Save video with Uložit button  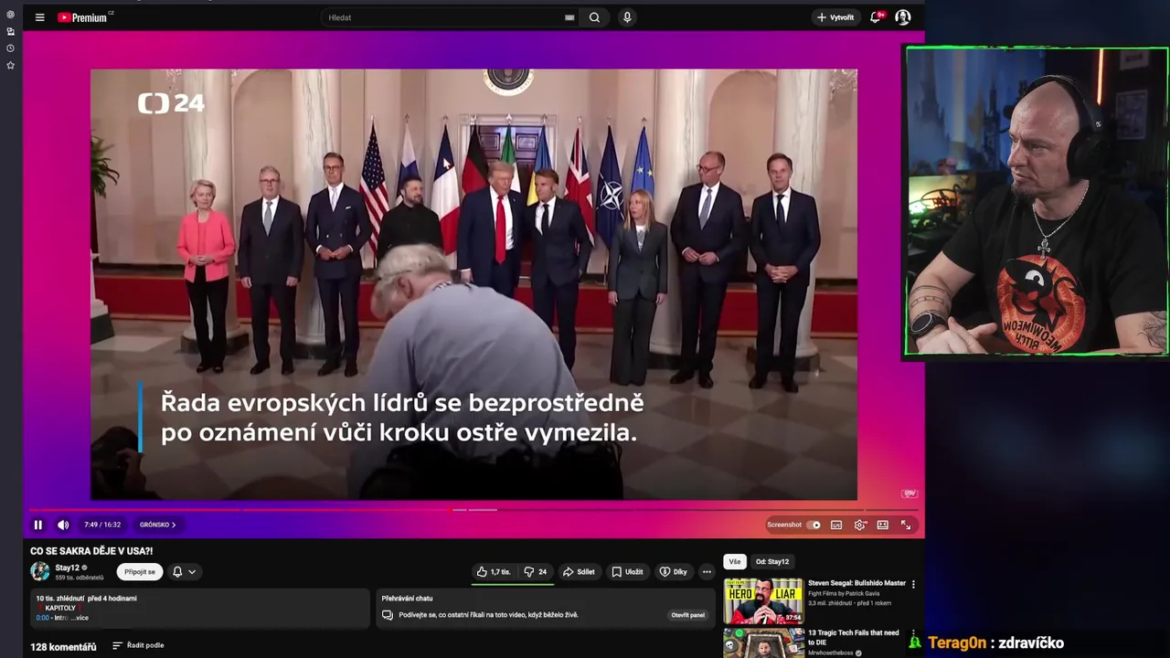628,571
